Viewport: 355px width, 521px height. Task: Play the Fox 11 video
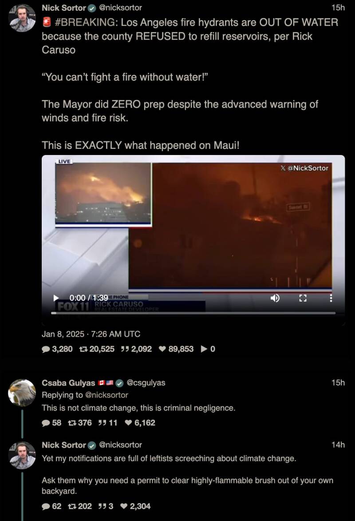[56, 298]
